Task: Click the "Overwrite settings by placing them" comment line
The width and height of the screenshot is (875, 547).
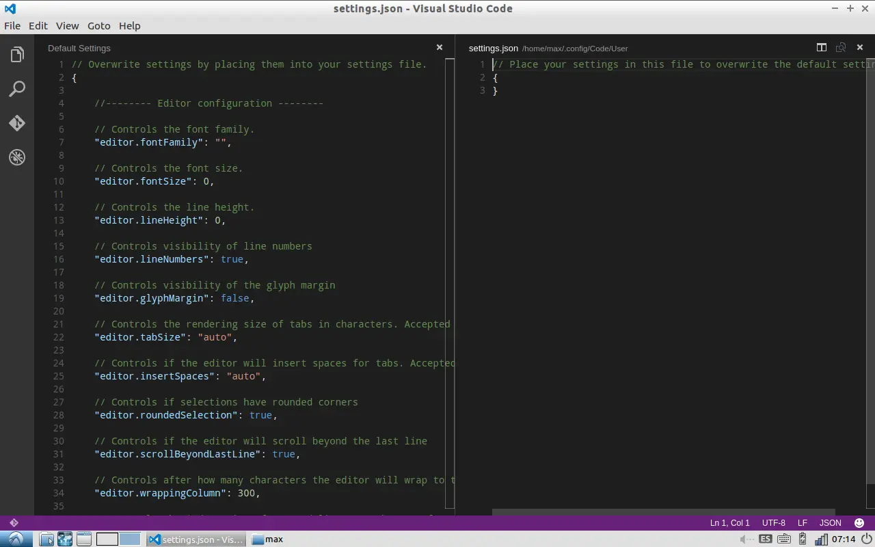Action: (249, 64)
